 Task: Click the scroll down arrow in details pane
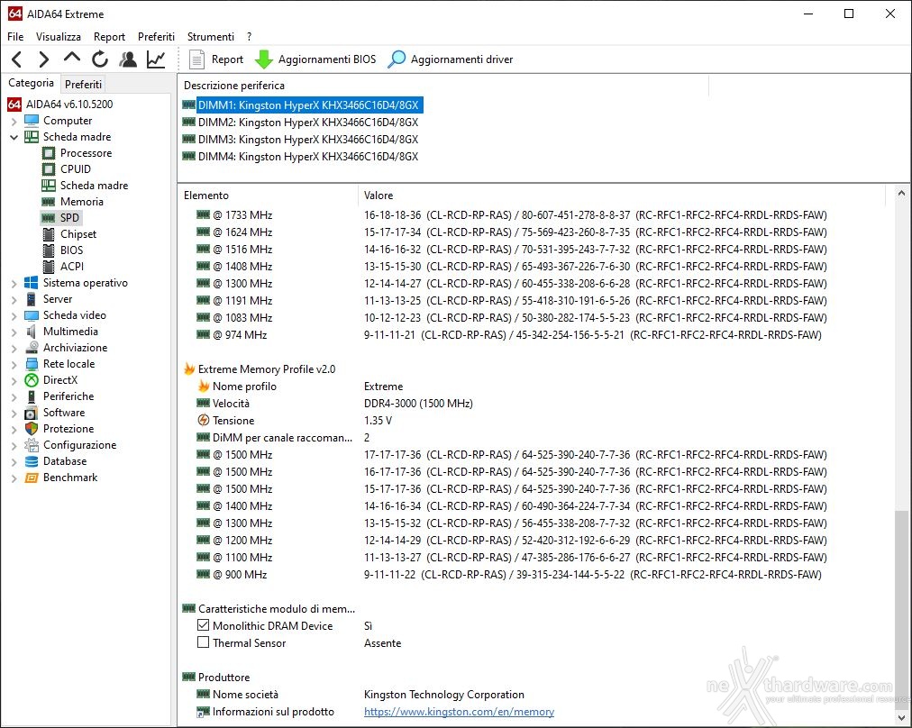click(901, 717)
